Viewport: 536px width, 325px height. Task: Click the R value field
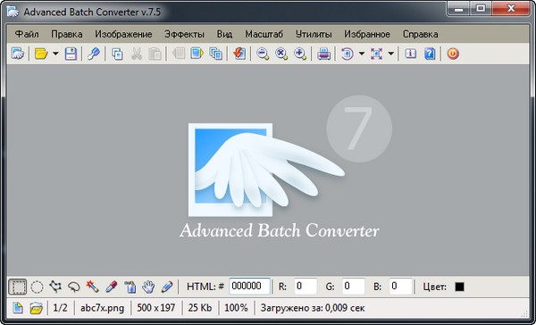[306, 287]
